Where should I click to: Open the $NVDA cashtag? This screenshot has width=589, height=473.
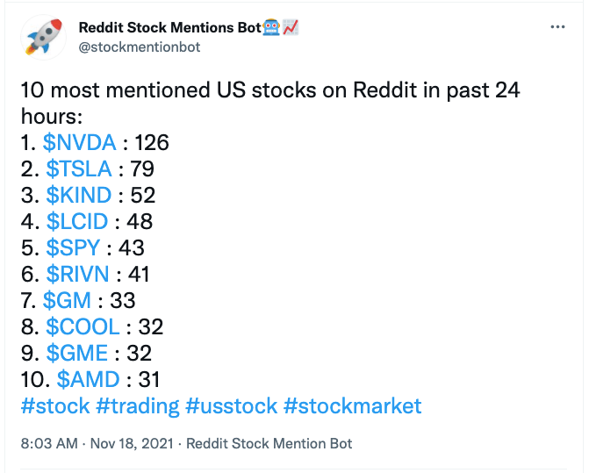pos(79,143)
